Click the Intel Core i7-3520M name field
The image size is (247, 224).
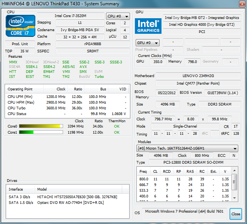pos(71,16)
